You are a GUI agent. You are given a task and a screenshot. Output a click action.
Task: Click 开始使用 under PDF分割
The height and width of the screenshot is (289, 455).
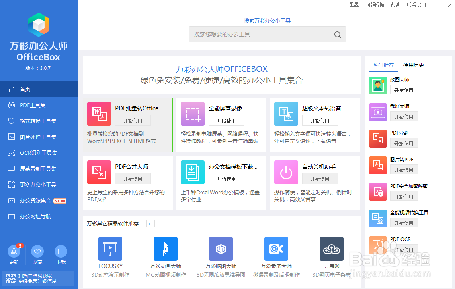[404, 143]
